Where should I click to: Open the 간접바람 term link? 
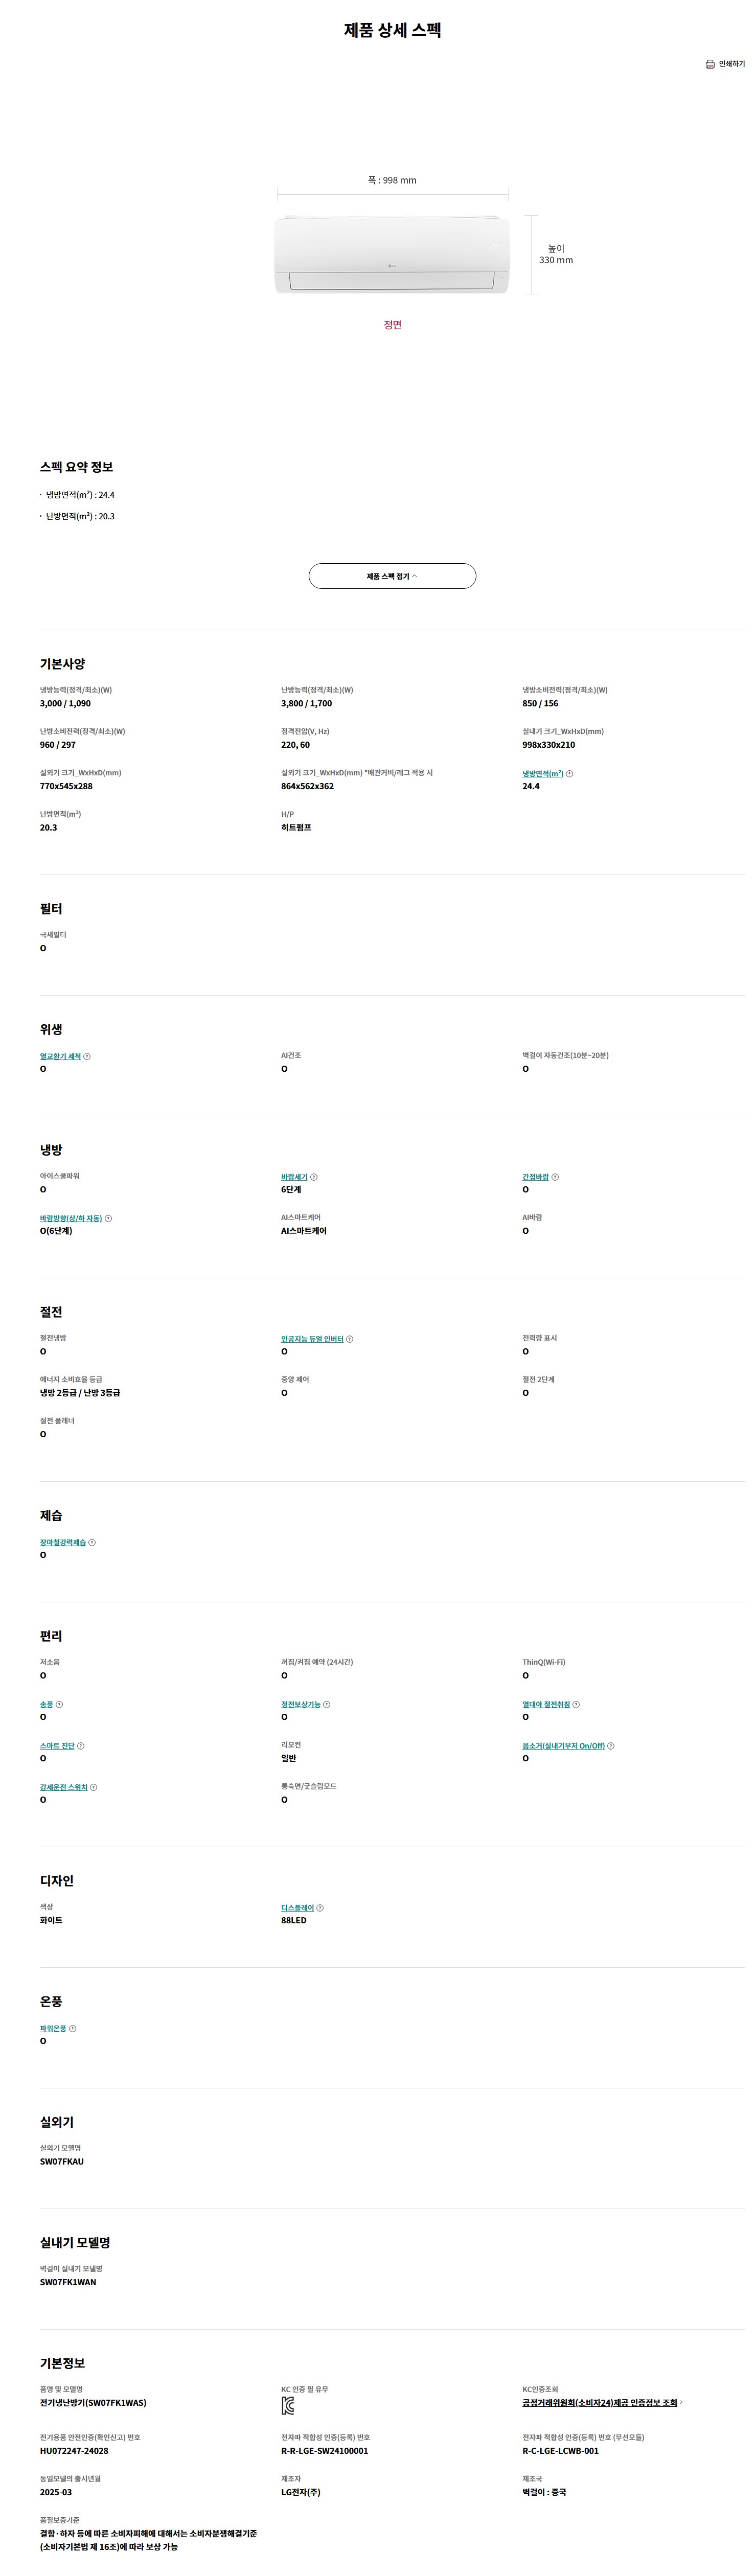click(x=535, y=1177)
